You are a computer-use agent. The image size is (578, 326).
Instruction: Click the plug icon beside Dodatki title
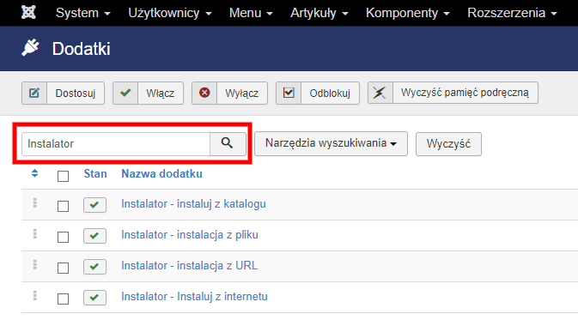[x=30, y=48]
